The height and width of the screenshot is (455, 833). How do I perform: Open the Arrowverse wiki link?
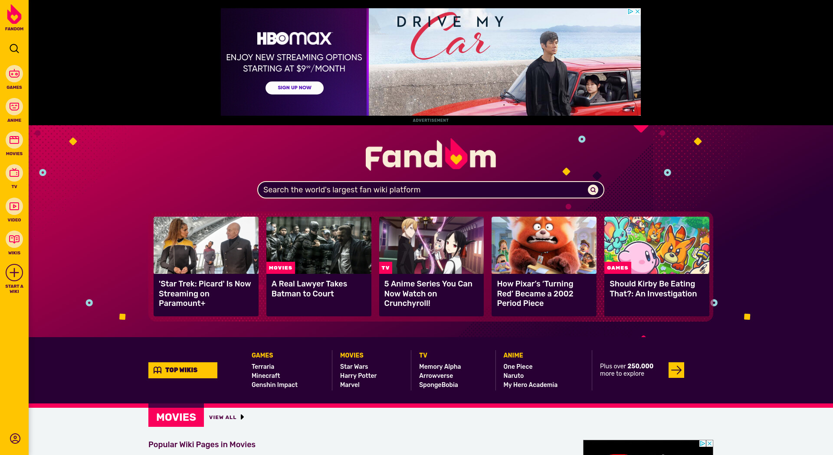click(x=436, y=376)
